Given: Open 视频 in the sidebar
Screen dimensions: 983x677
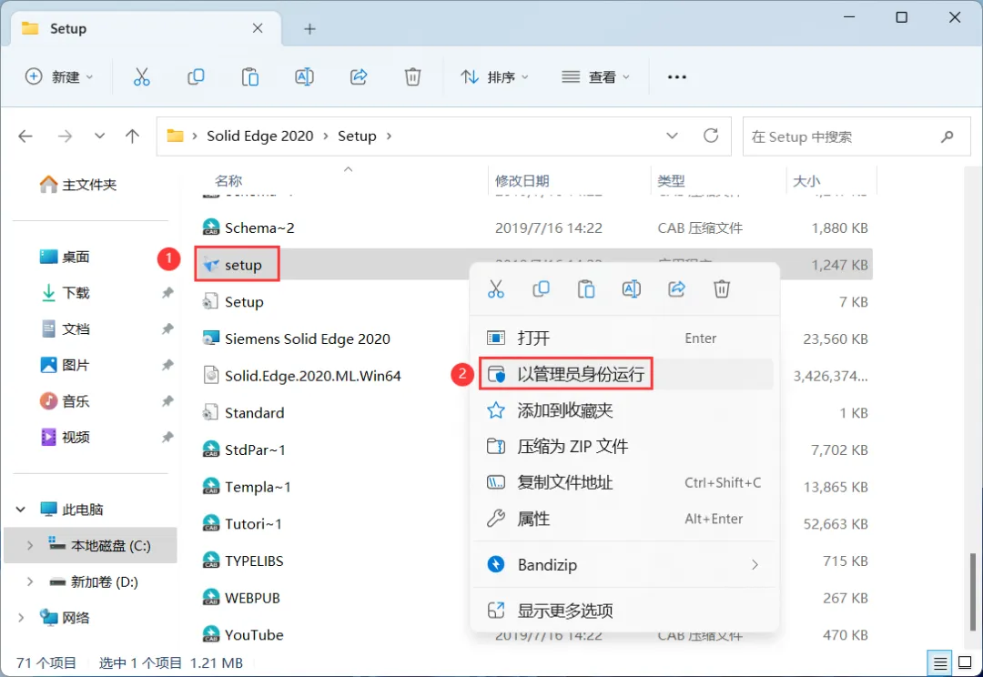Looking at the screenshot, I should click(66, 438).
